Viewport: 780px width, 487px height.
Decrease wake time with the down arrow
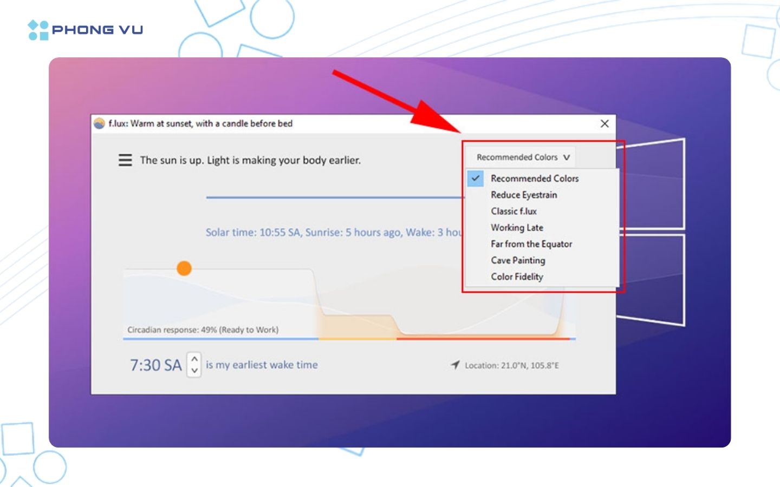194,371
